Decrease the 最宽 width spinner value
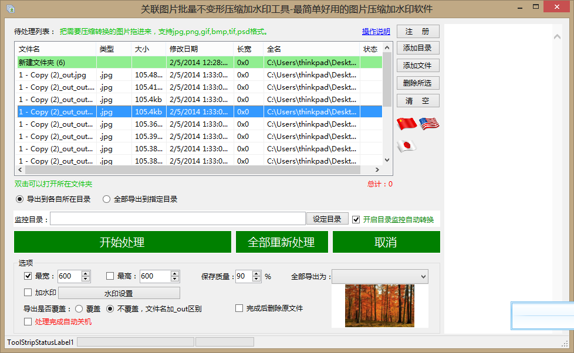The image size is (574, 353). pos(86,279)
